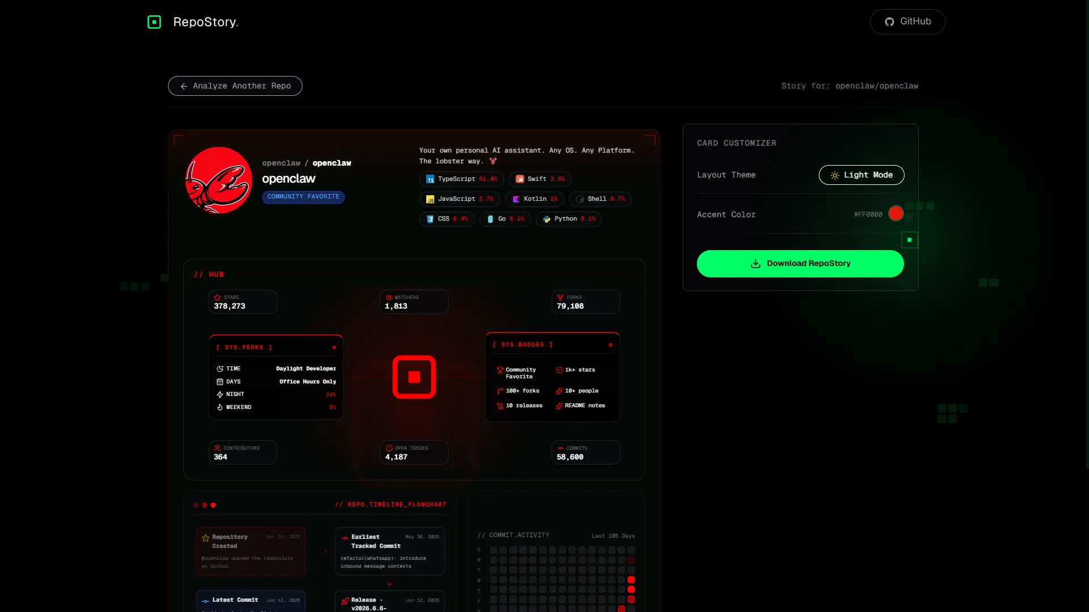Viewport: 1089px width, 612px height.
Task: Click the RepoStory green square logo icon
Action: pos(154,22)
